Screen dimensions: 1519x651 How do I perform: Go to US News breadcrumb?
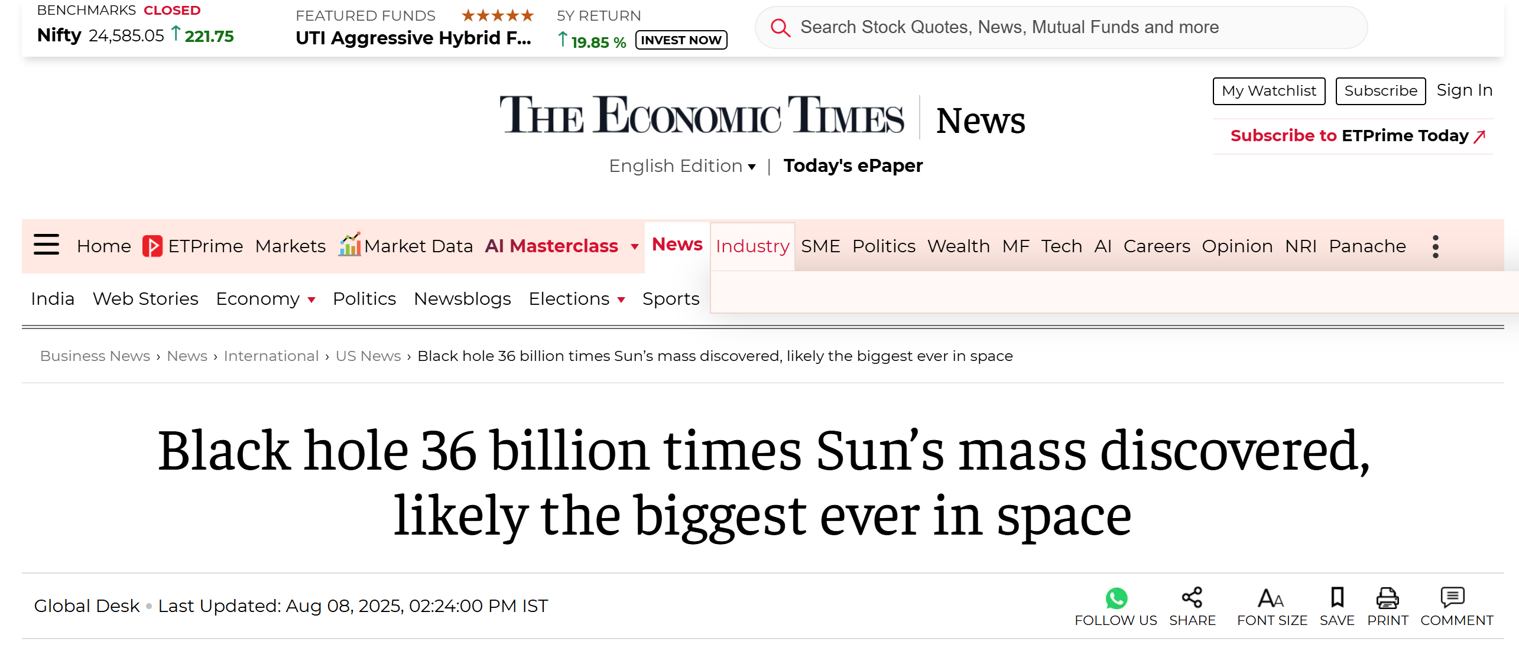click(368, 356)
